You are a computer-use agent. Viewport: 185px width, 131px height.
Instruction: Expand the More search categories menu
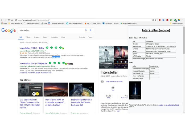(x=63, y=37)
